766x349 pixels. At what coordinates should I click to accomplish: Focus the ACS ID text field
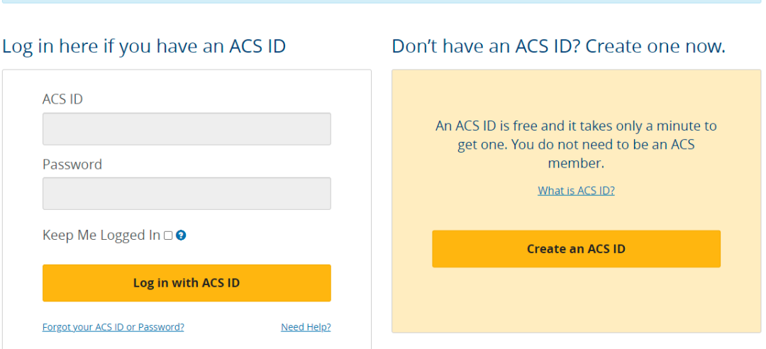coord(187,128)
